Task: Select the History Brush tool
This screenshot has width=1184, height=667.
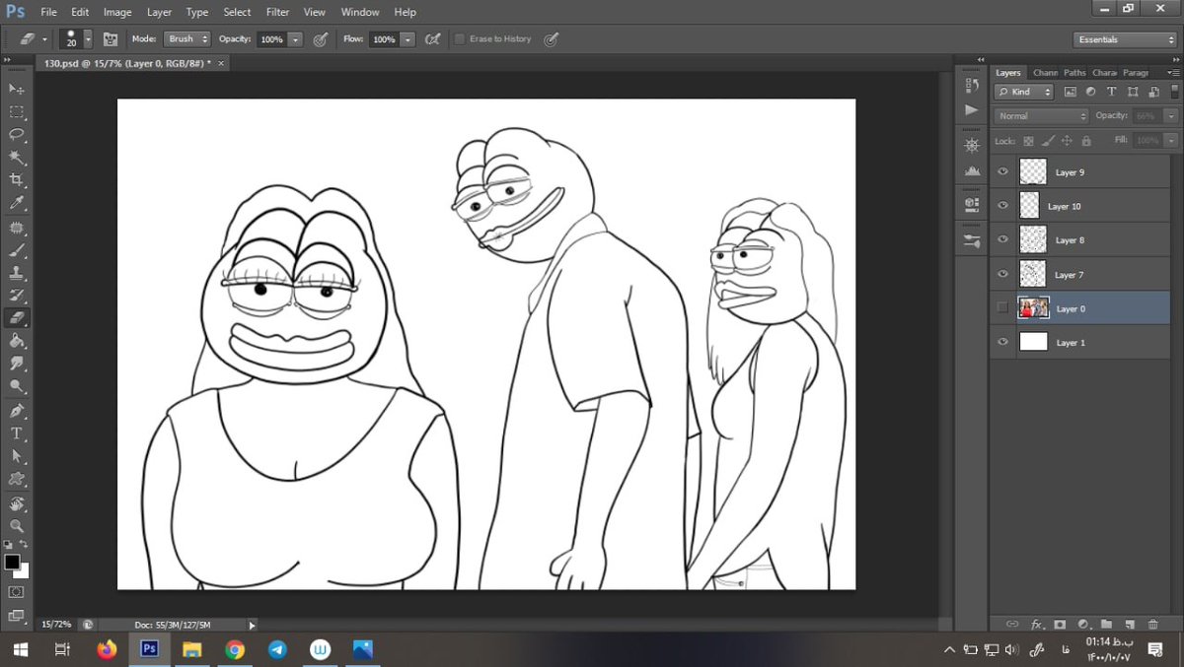Action: [17, 295]
